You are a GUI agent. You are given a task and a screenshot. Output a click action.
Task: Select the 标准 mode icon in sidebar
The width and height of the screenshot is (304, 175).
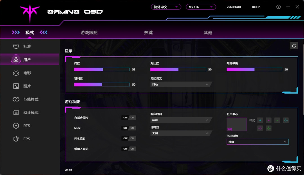[16, 46]
